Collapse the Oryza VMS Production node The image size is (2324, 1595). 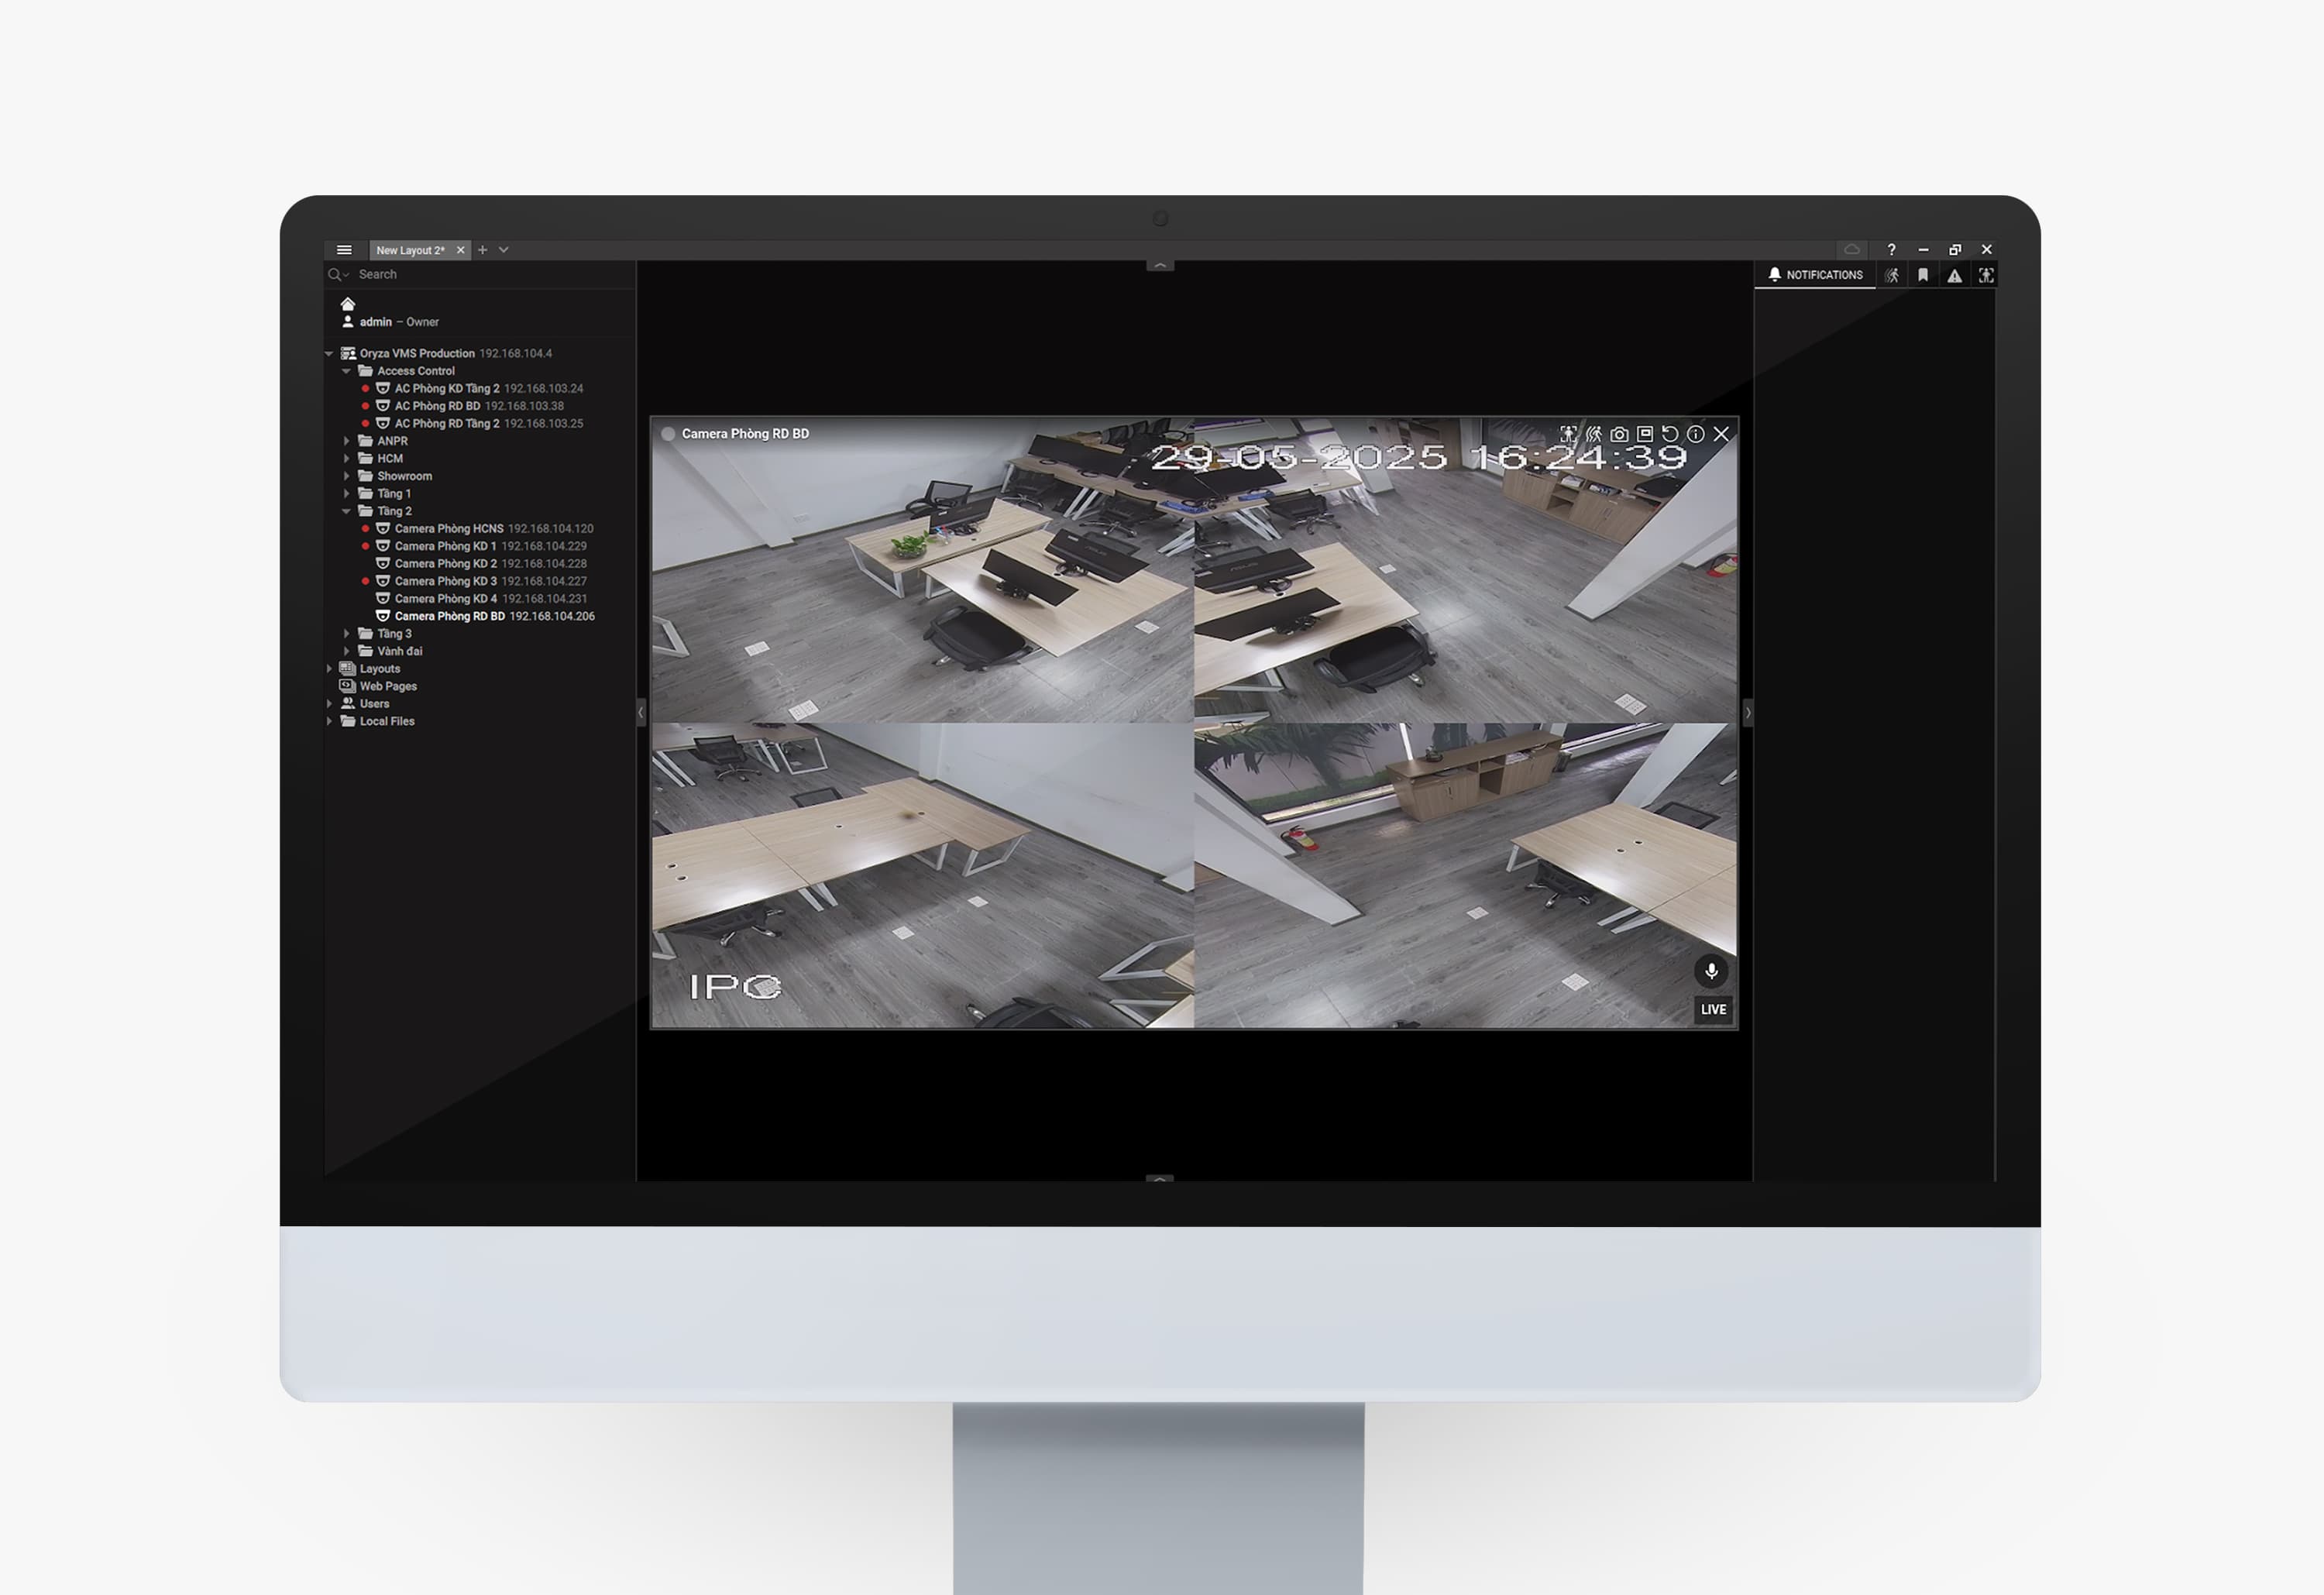point(329,353)
